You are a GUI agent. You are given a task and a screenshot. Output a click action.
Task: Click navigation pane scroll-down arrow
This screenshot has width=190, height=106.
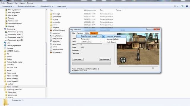pyautogui.click(x=46, y=97)
